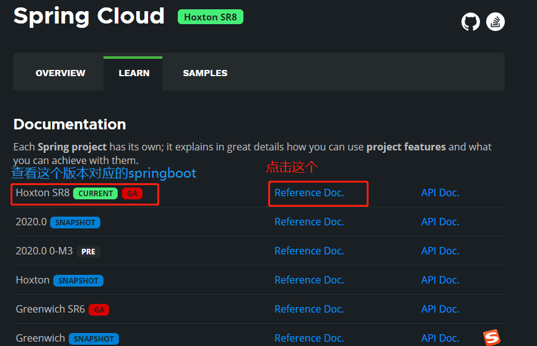Click the GA badge on Hoxton SR8
The width and height of the screenshot is (537, 346).
pyautogui.click(x=132, y=193)
